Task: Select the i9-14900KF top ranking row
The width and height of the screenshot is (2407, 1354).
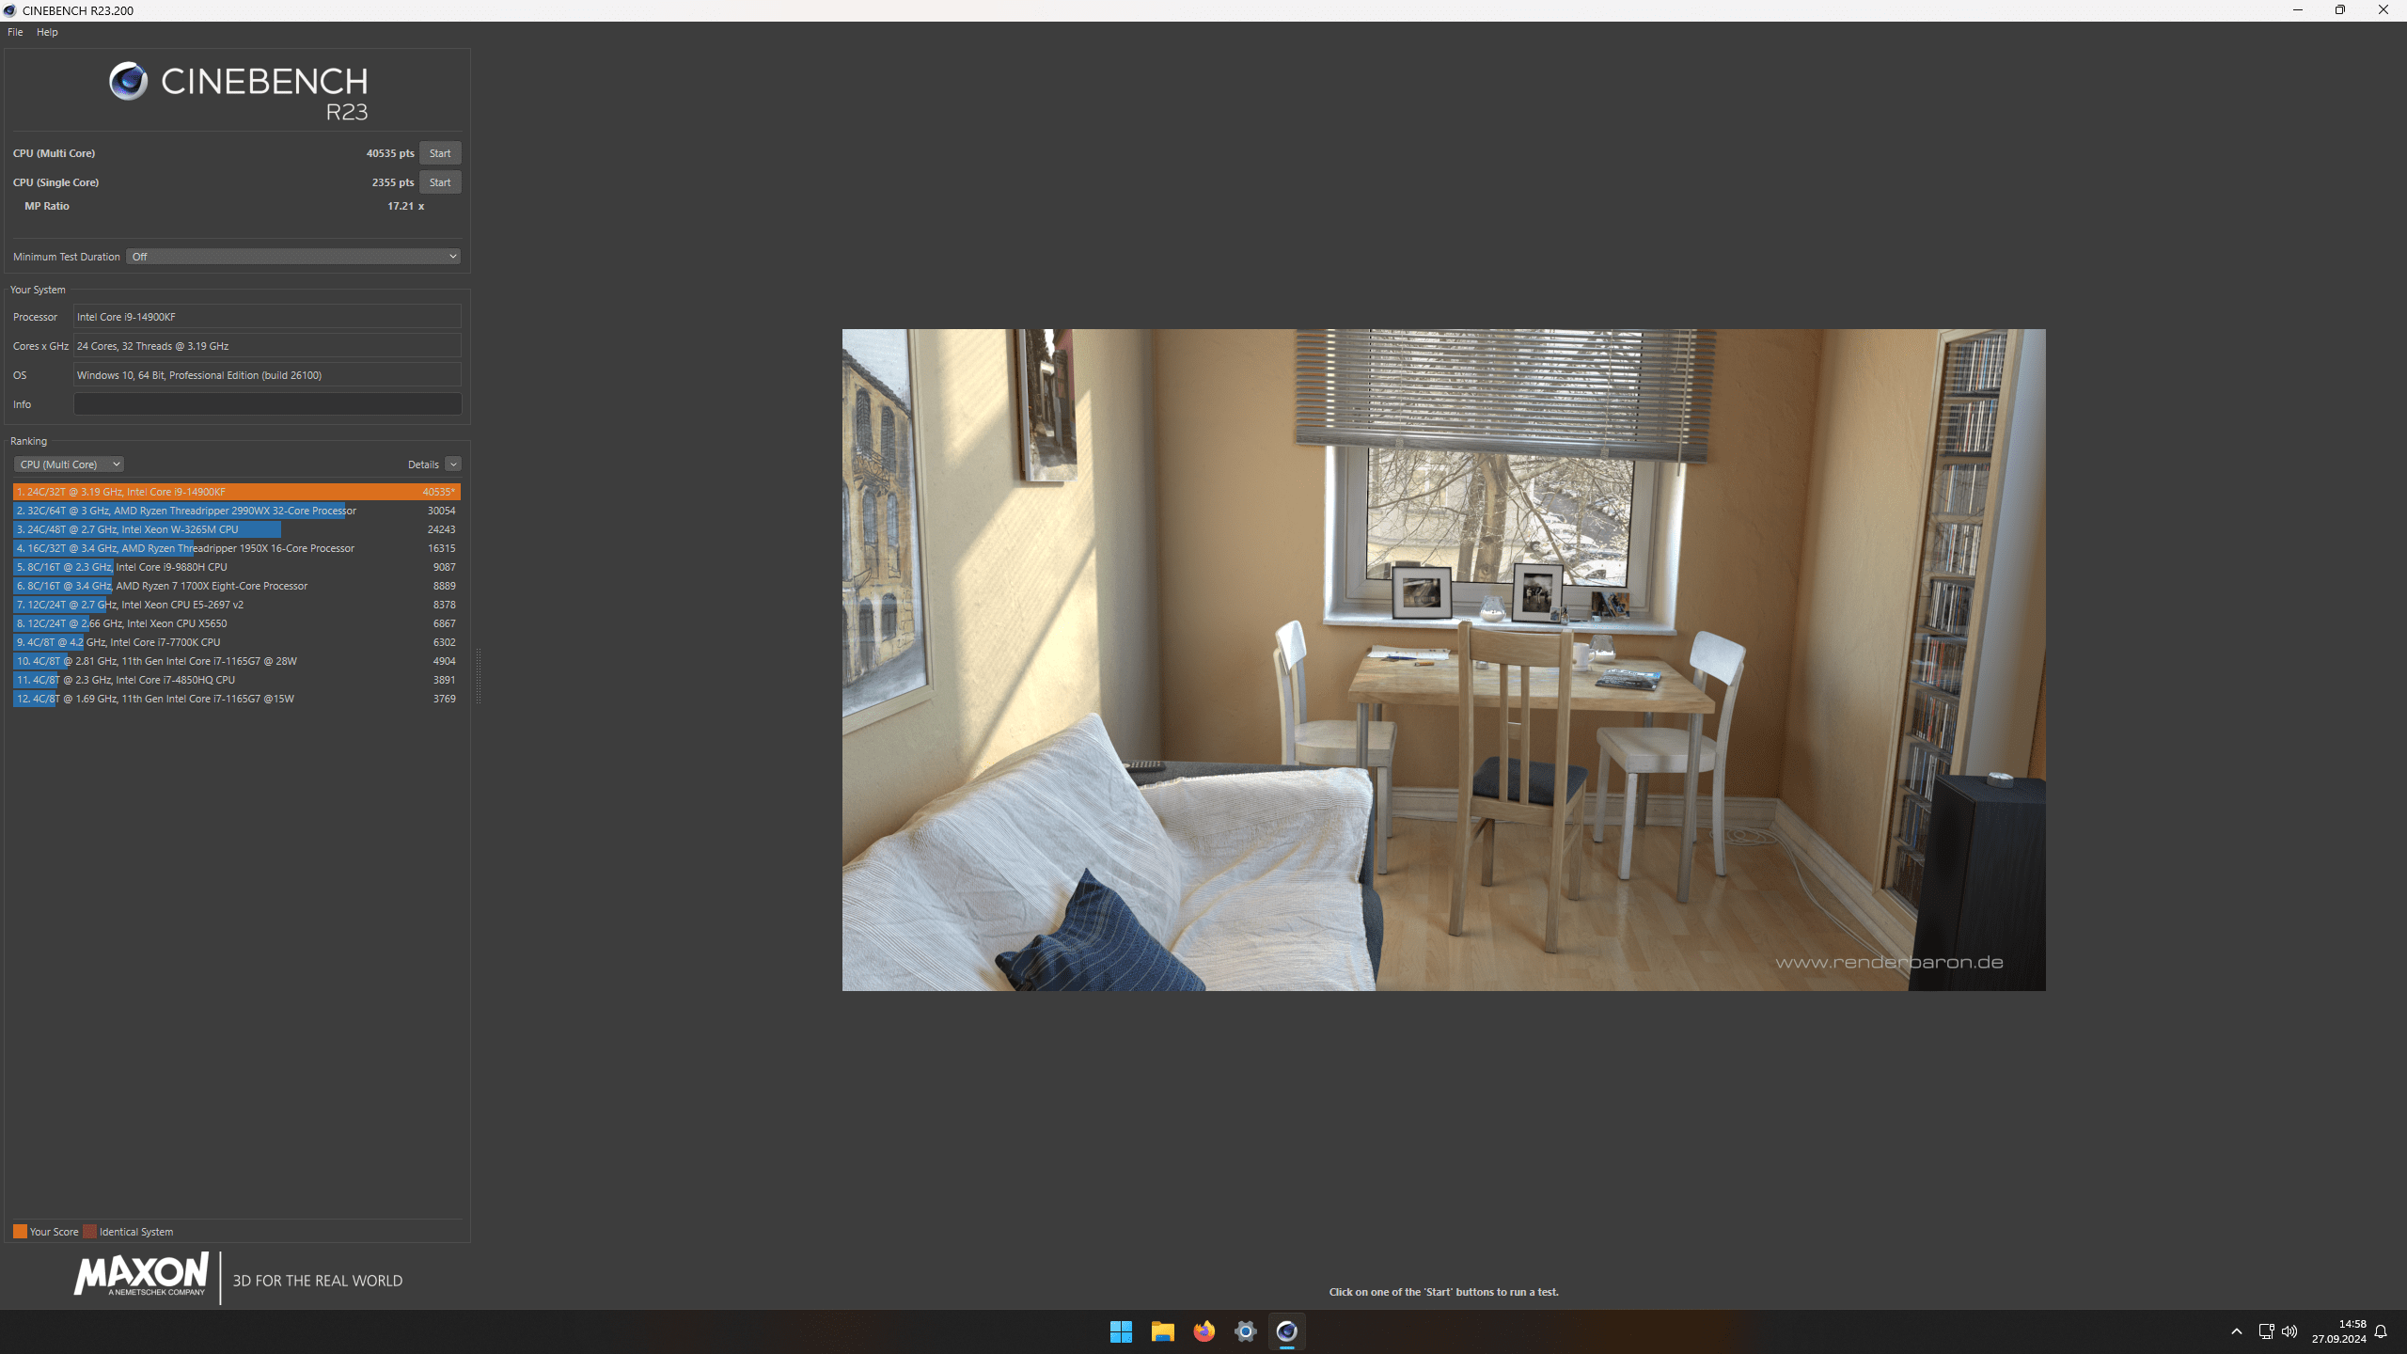Action: point(235,492)
